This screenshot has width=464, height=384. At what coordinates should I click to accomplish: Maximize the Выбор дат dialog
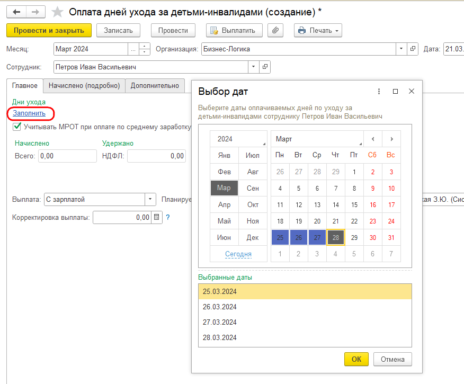coord(395,92)
